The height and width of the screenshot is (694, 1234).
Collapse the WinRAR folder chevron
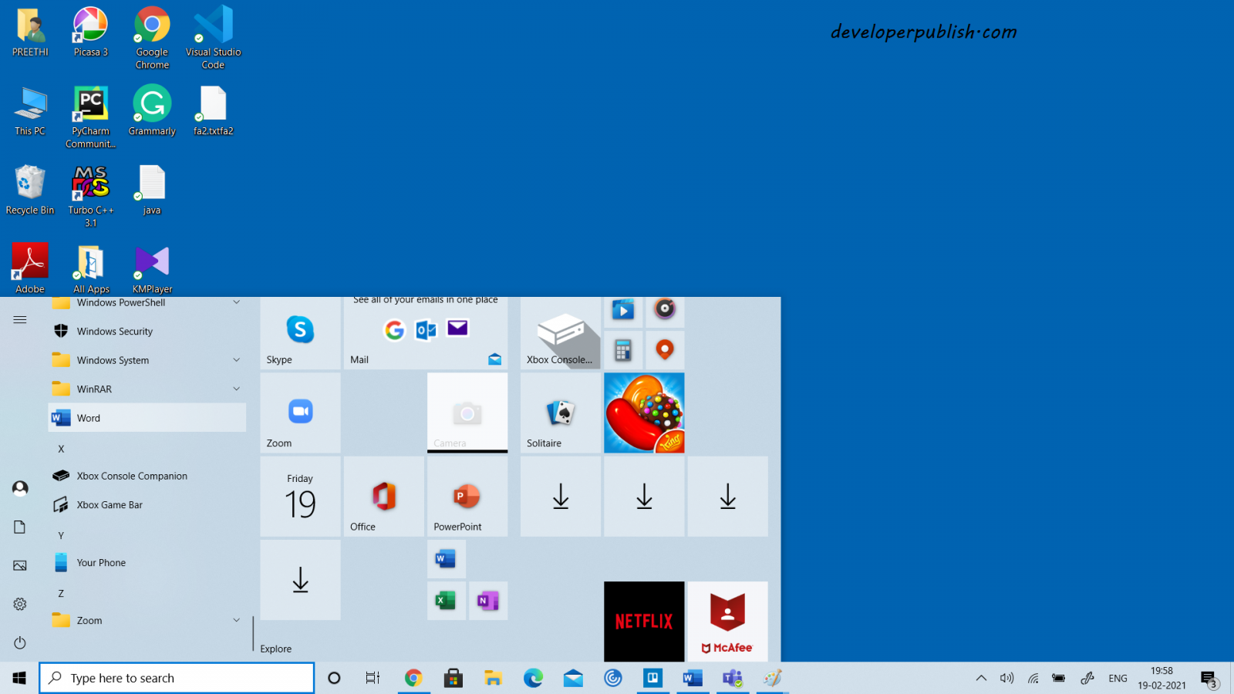tap(236, 389)
